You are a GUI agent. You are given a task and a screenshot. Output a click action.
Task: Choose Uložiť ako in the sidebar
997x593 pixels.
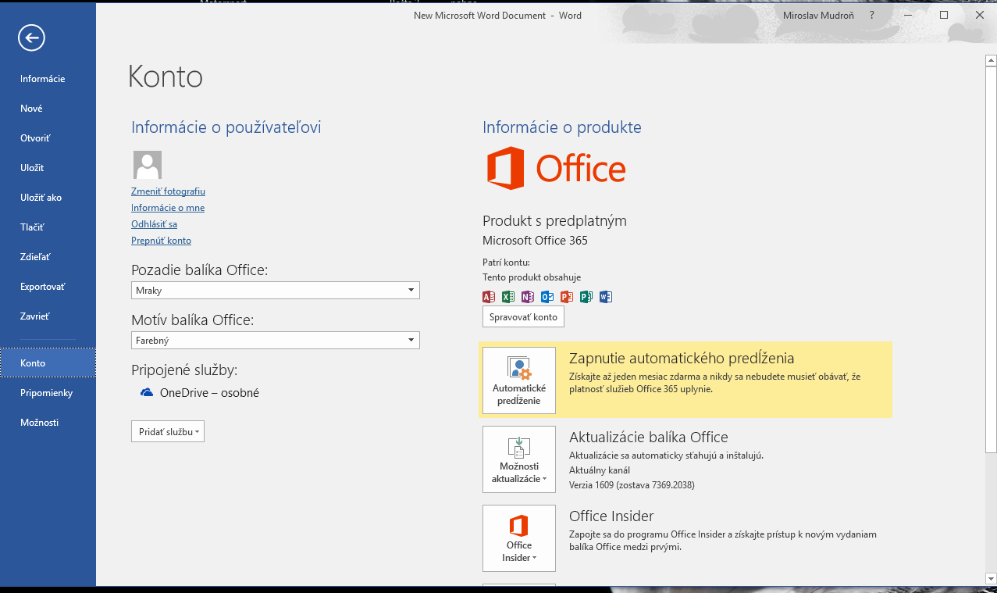pos(48,198)
